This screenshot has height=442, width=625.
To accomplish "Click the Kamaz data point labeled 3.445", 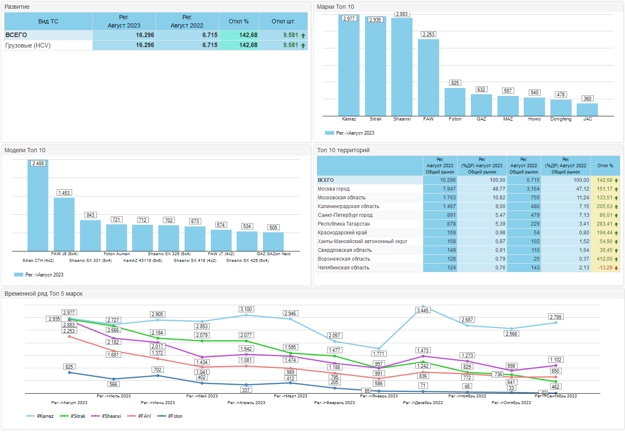I will 423,306.
